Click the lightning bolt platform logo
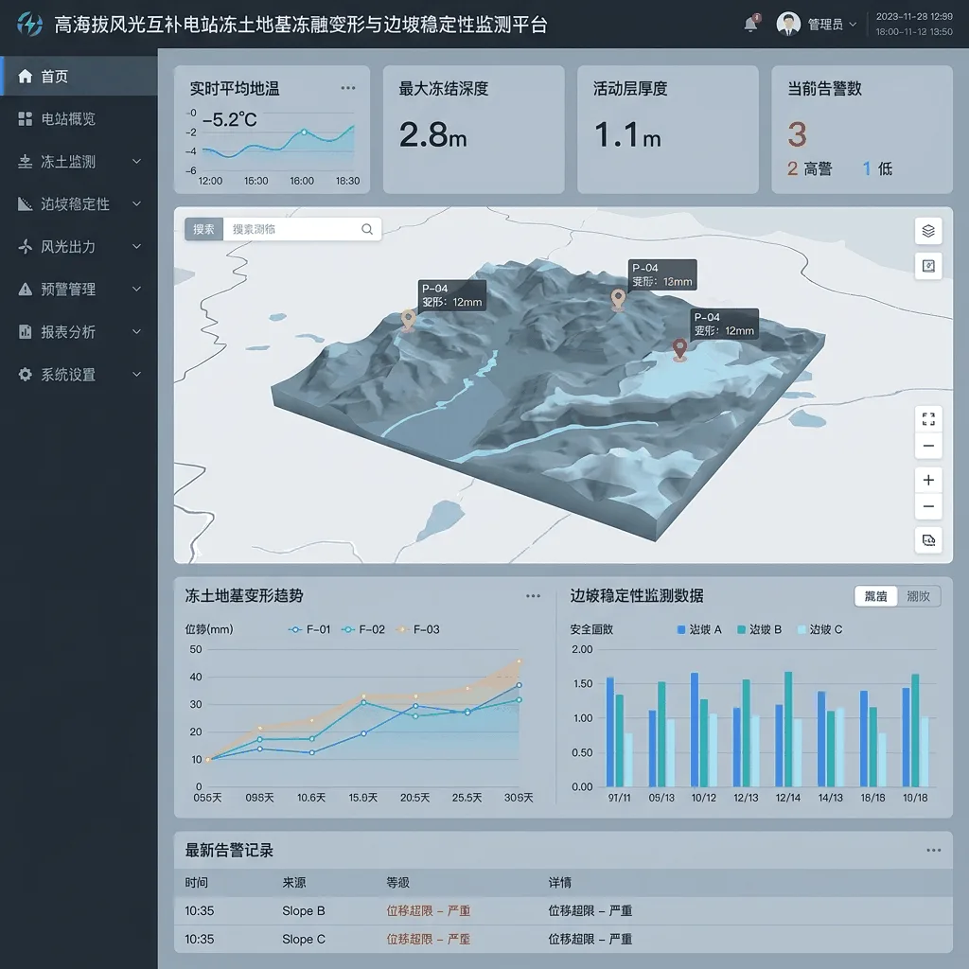 (x=29, y=24)
